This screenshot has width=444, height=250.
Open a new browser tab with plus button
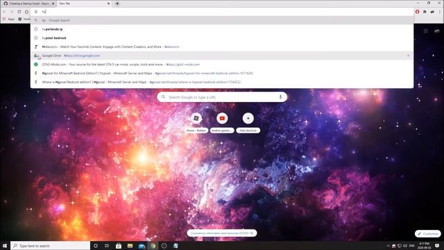pos(117,3)
